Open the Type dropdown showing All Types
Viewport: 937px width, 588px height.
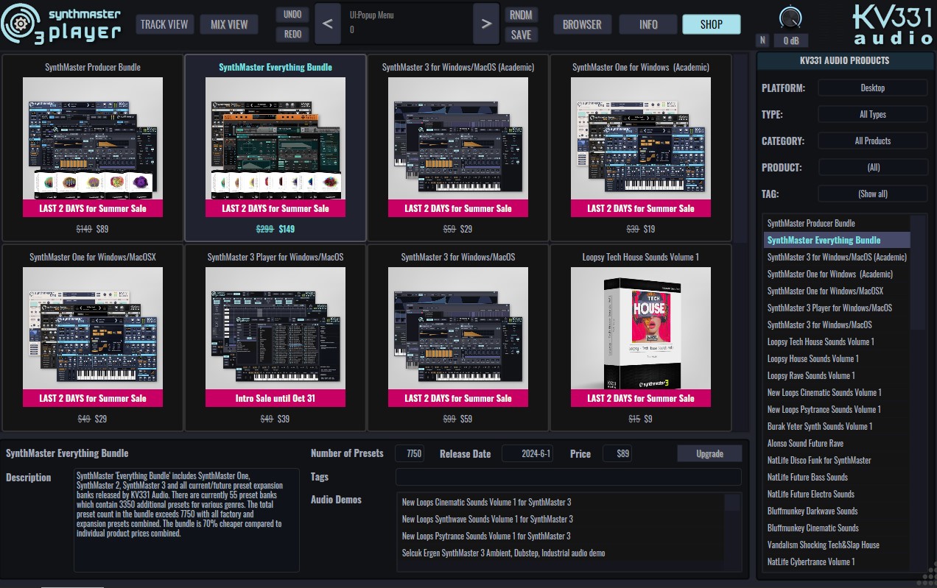(x=872, y=115)
